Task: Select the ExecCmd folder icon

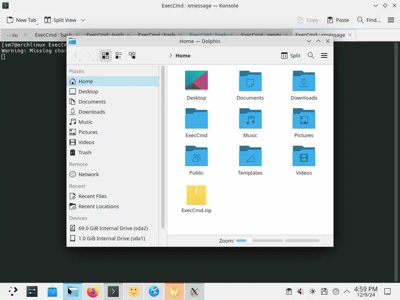Action: point(196,118)
